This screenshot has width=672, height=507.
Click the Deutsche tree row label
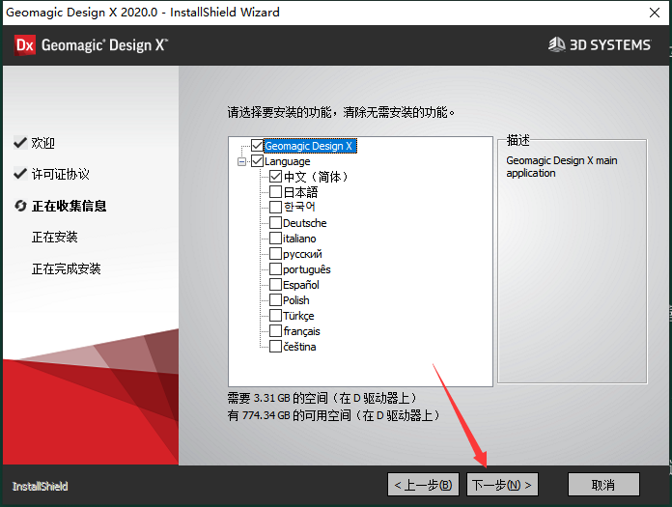(305, 223)
